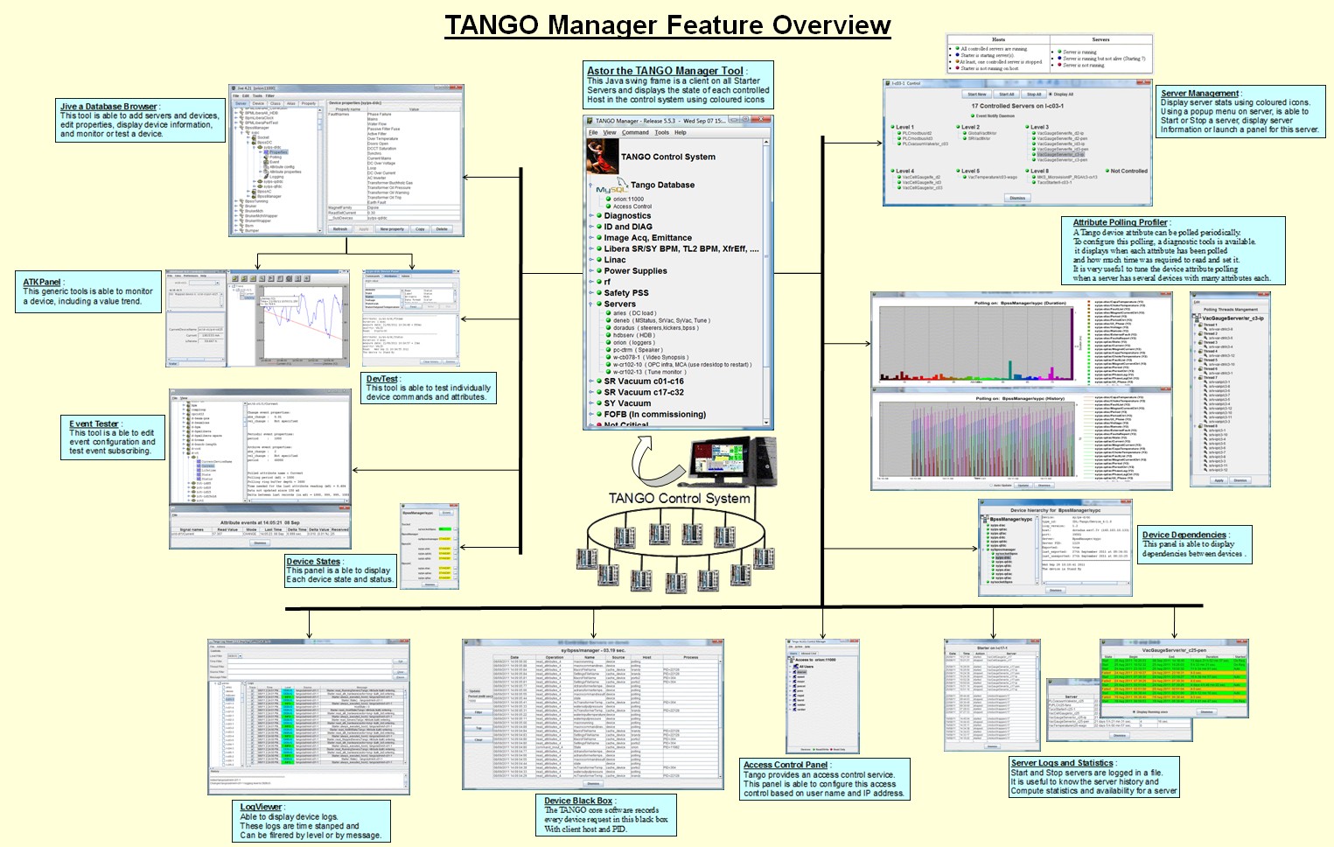Image resolution: width=1334 pixels, height=847 pixels.
Task: Click the Event Notify Daemon status LED
Action: [972, 115]
